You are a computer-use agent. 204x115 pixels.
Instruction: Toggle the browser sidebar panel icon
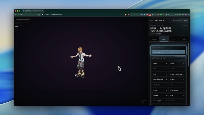(x=175, y=14)
